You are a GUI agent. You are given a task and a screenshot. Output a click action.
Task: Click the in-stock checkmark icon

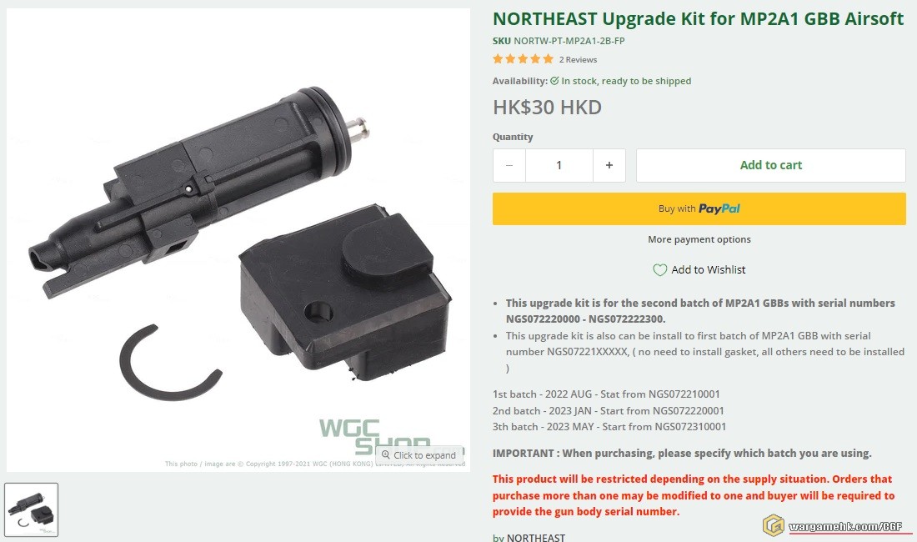coord(554,81)
